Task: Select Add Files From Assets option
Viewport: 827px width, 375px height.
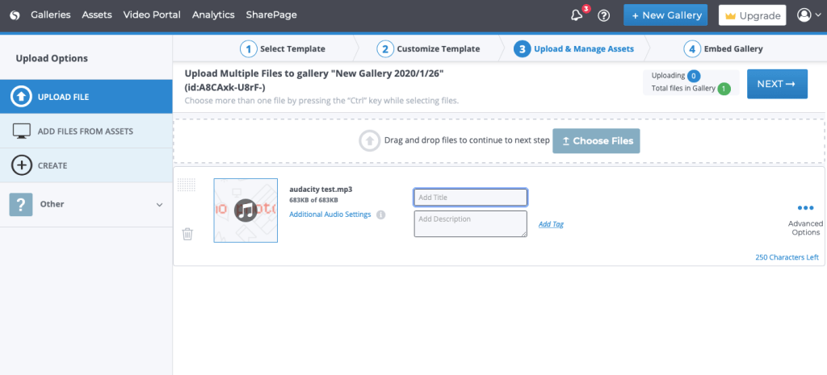Action: click(86, 131)
